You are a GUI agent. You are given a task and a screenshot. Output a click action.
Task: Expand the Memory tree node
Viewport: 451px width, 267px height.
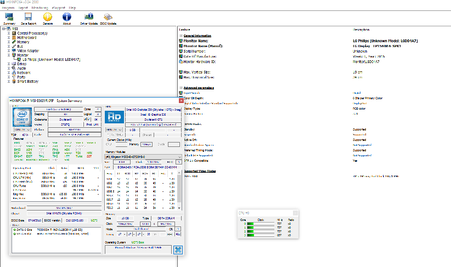coord(9,42)
